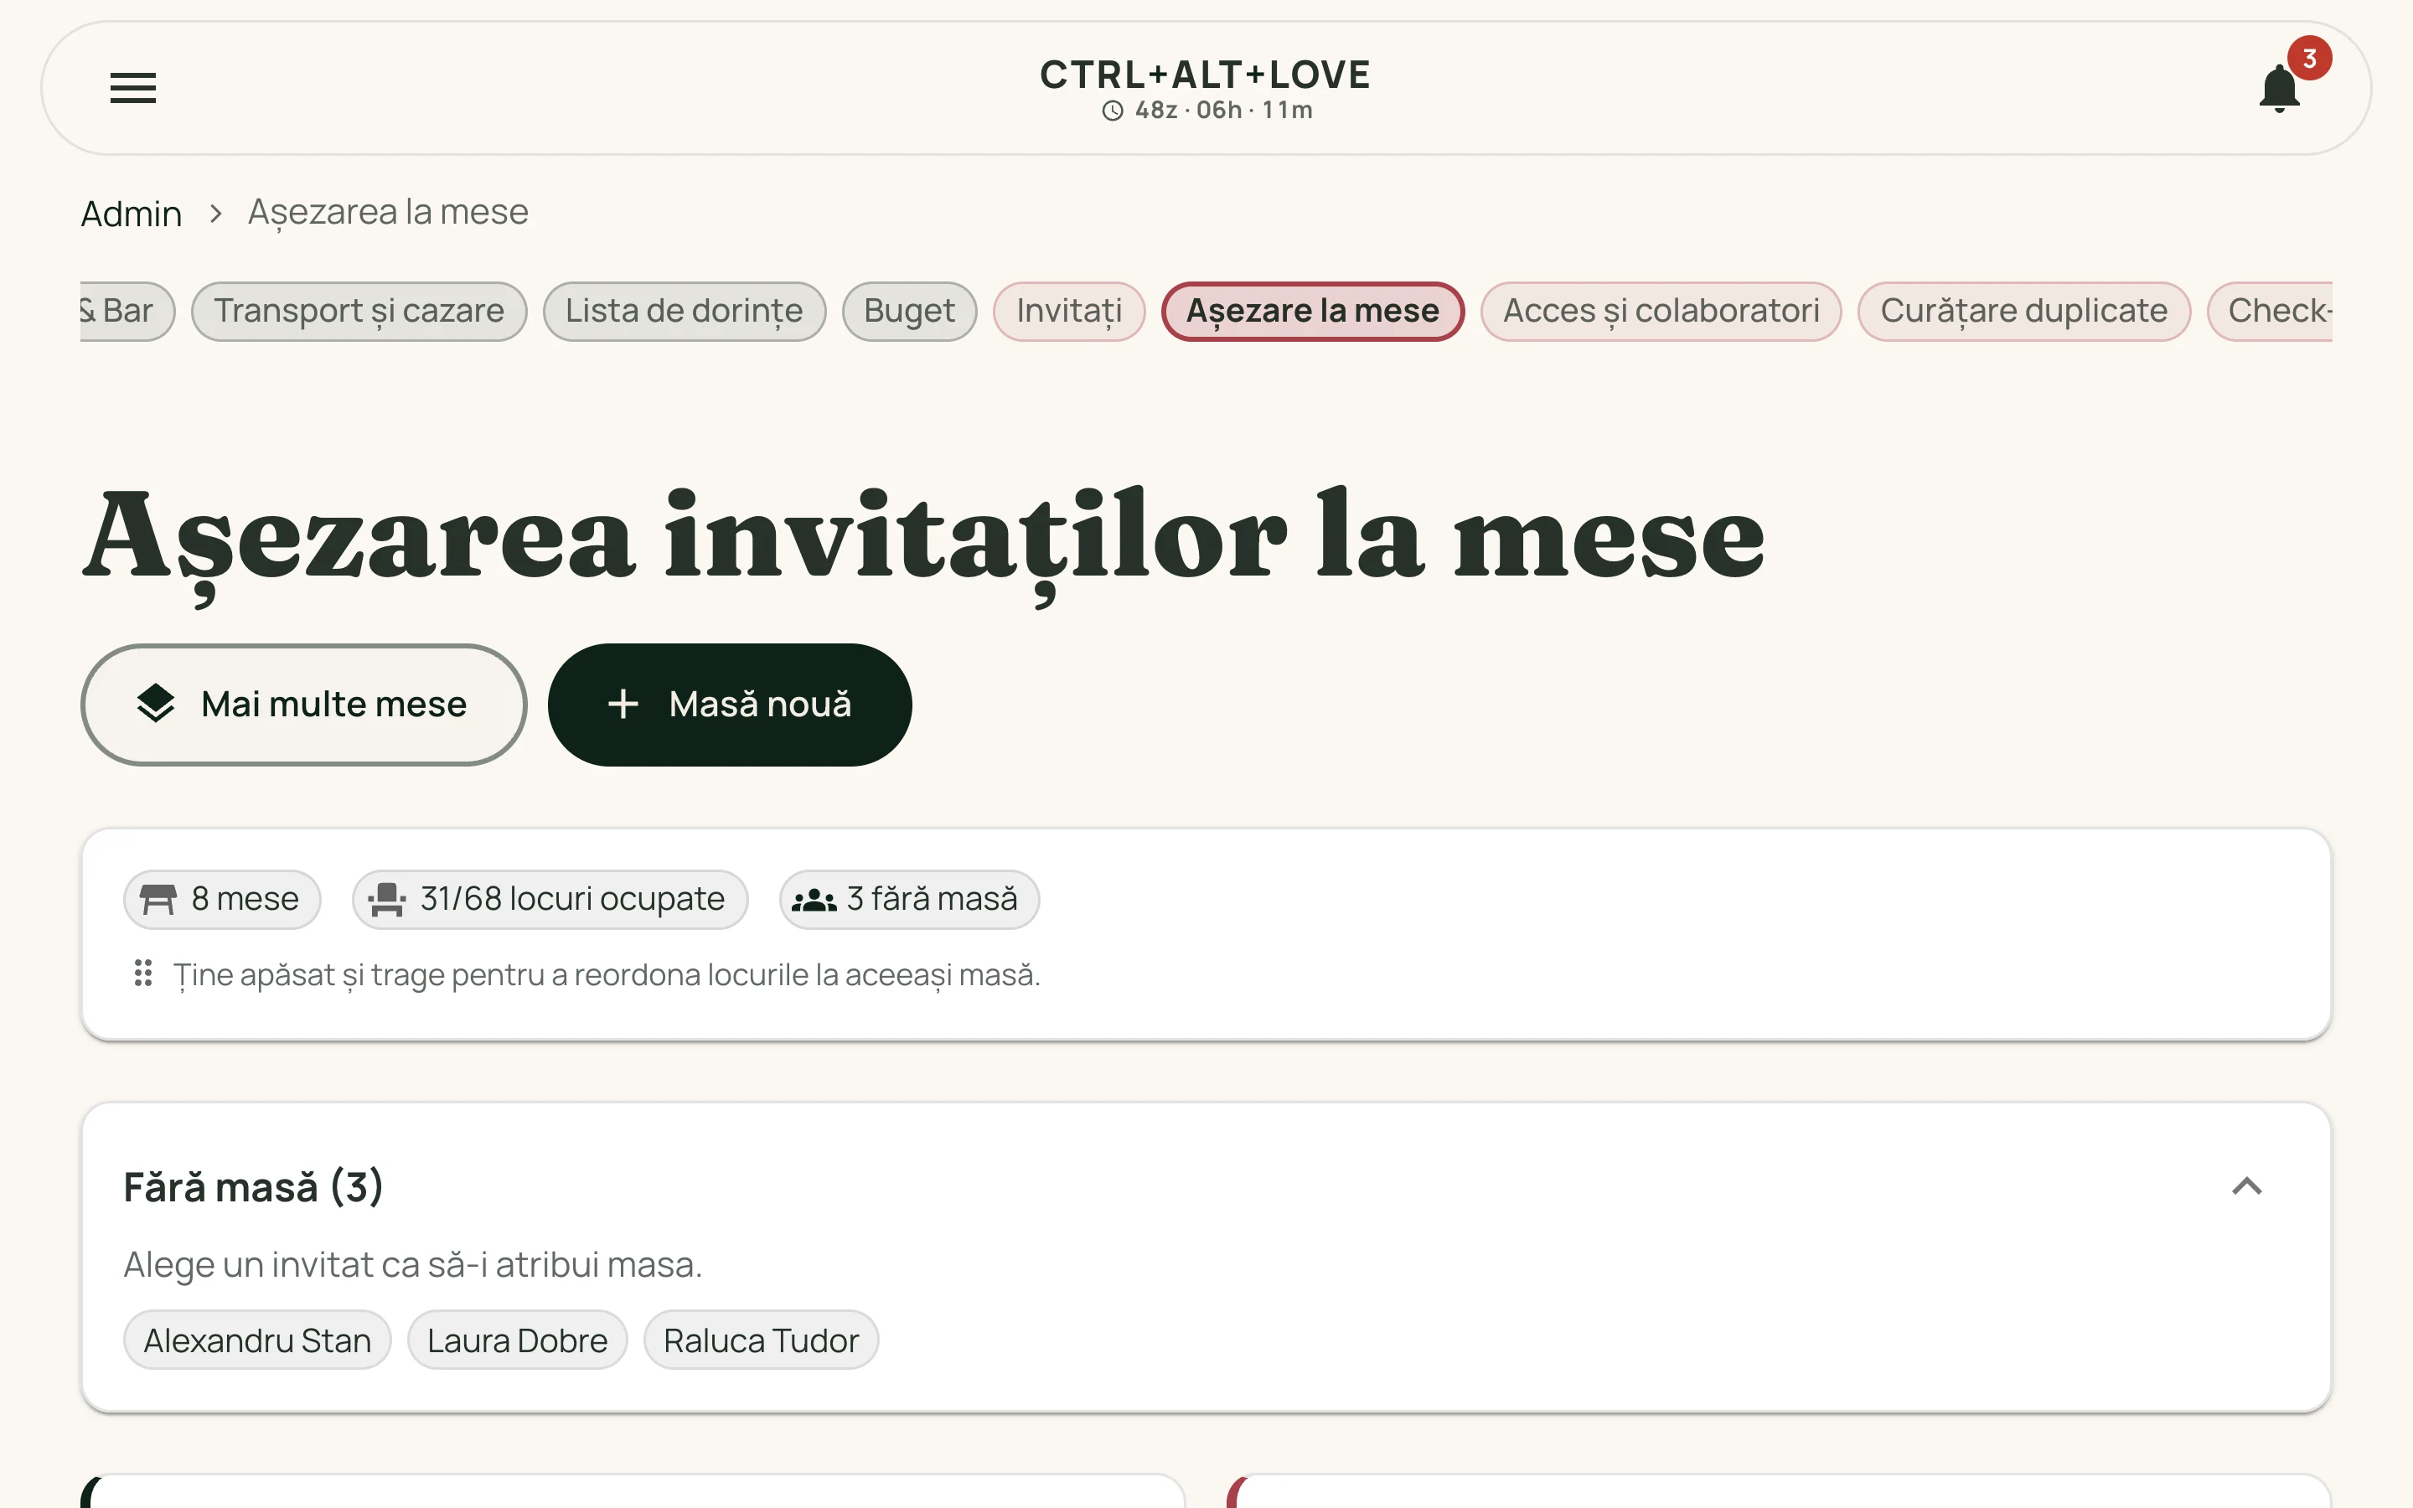Switch to Lista de dorințe tab
This screenshot has width=2413, height=1508.
[x=684, y=311]
